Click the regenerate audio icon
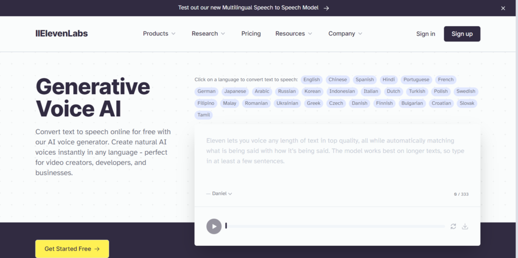This screenshot has height=258, width=518. tap(453, 226)
